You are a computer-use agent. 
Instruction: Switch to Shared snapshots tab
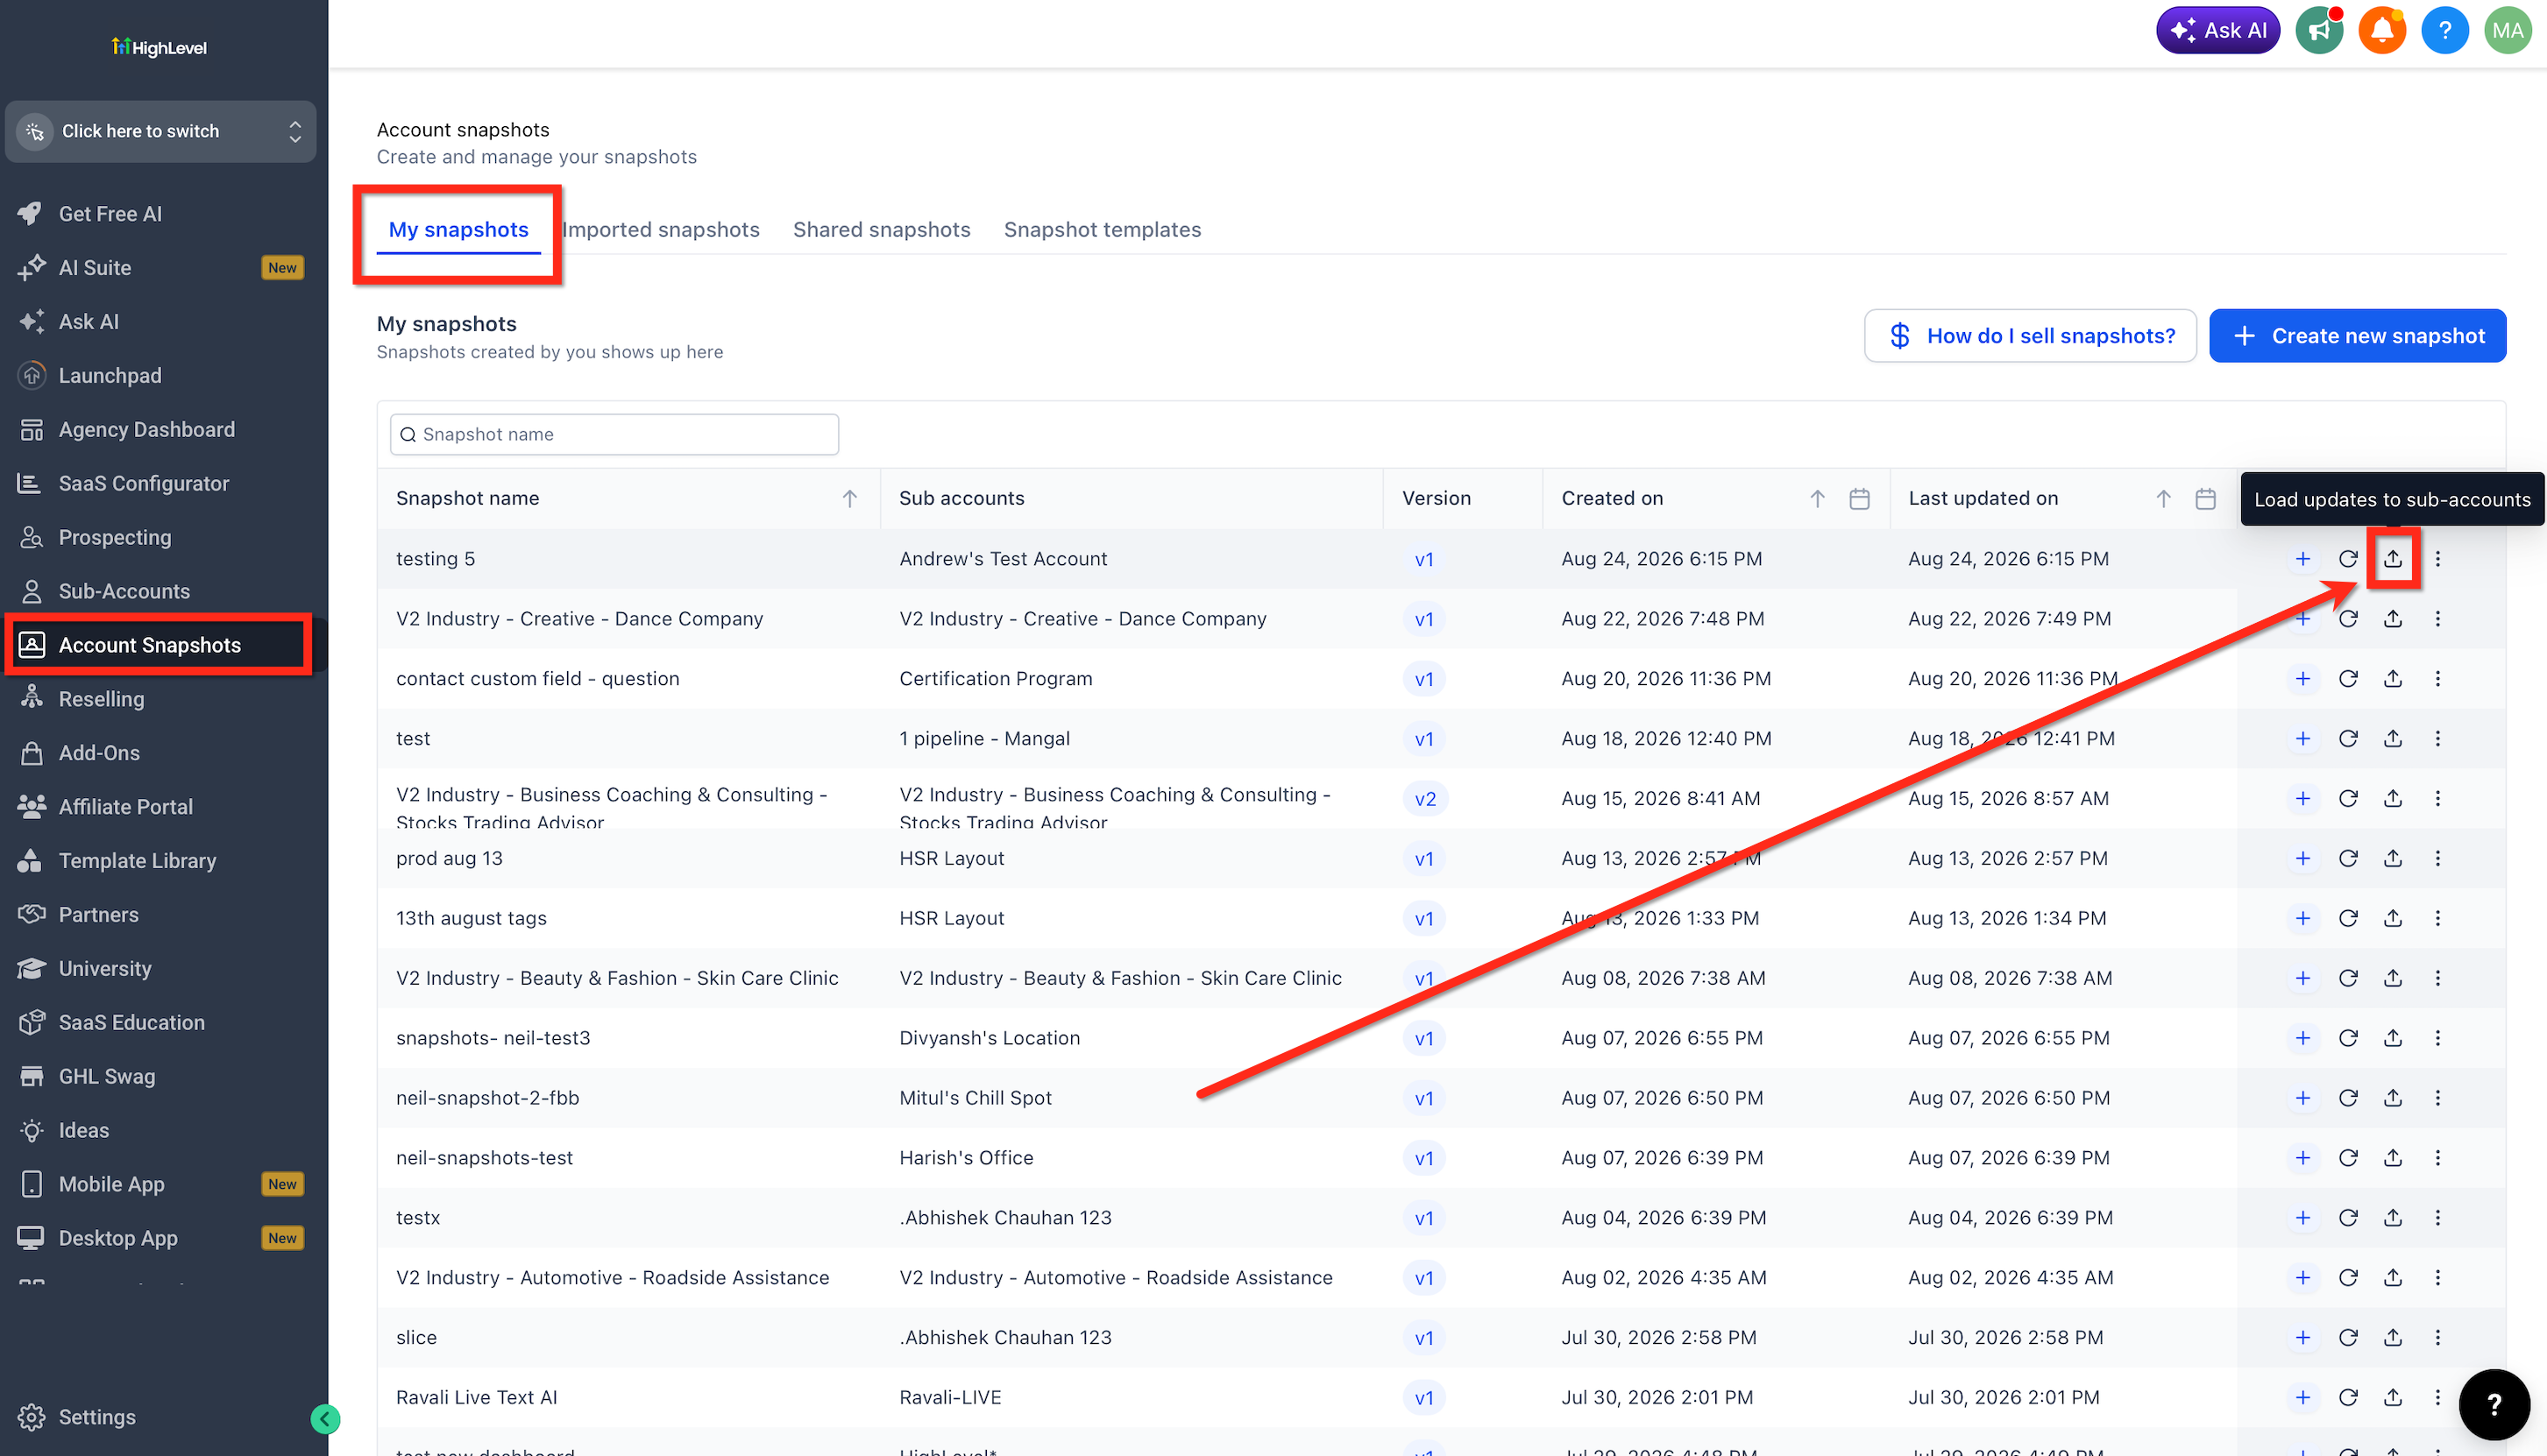[x=882, y=230]
